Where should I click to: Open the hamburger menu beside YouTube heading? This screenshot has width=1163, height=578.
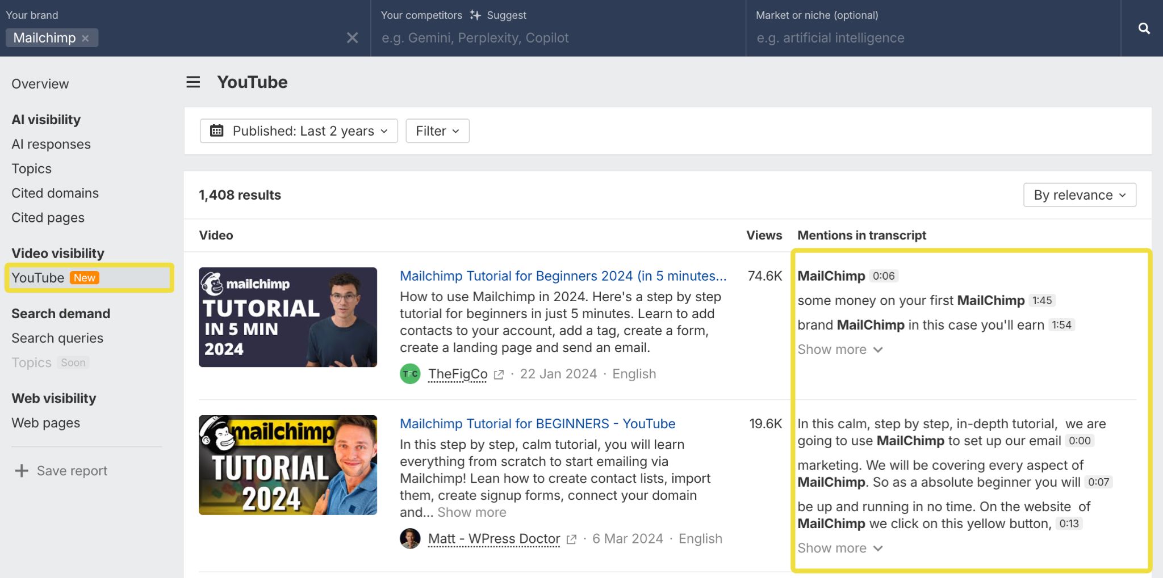pyautogui.click(x=193, y=82)
